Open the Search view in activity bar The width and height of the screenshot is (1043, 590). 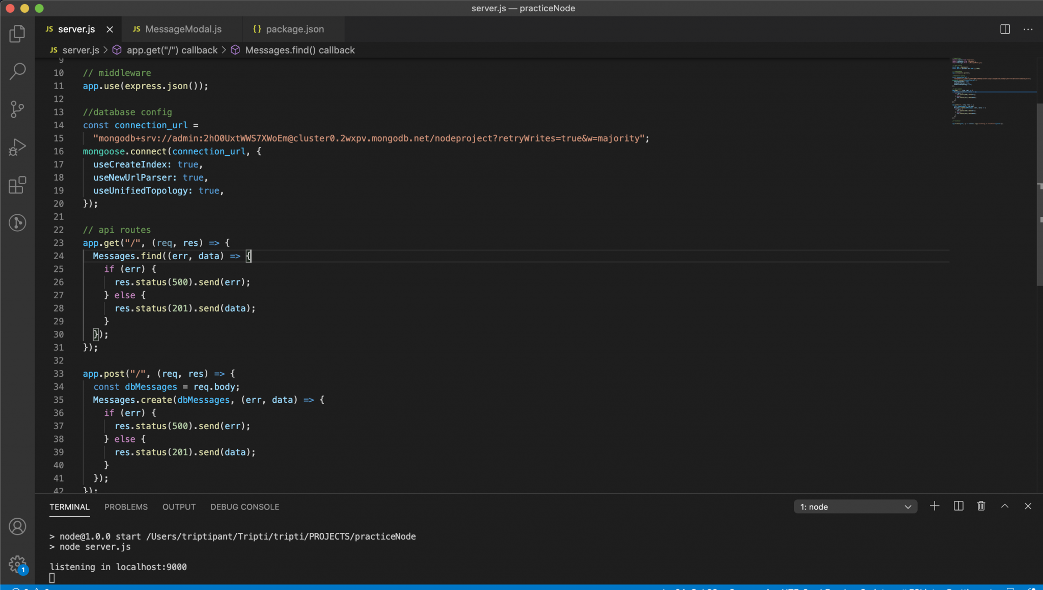[17, 71]
